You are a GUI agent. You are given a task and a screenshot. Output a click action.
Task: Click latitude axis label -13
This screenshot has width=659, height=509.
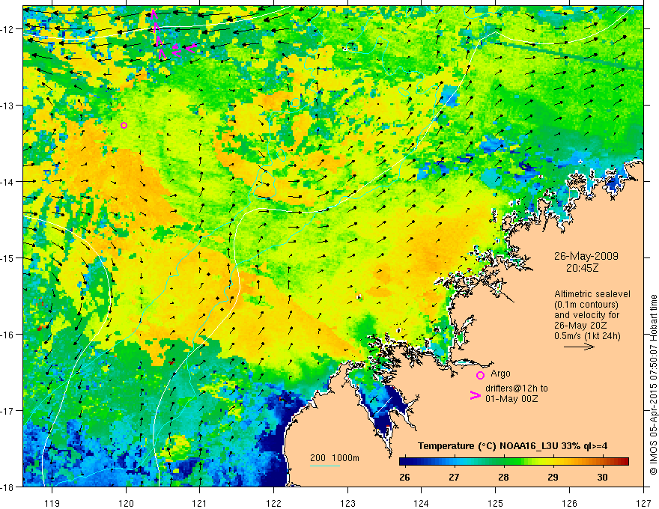point(7,106)
